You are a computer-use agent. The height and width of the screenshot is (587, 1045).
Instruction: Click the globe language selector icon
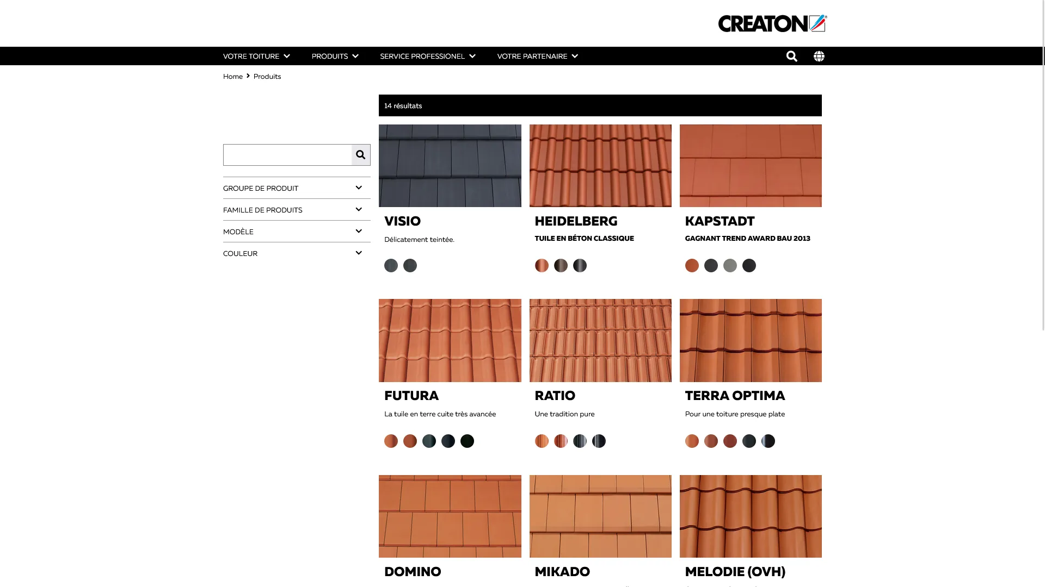(819, 56)
